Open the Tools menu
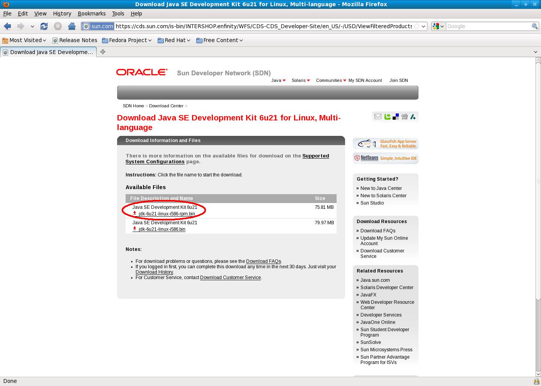The height and width of the screenshot is (386, 541). click(x=118, y=14)
